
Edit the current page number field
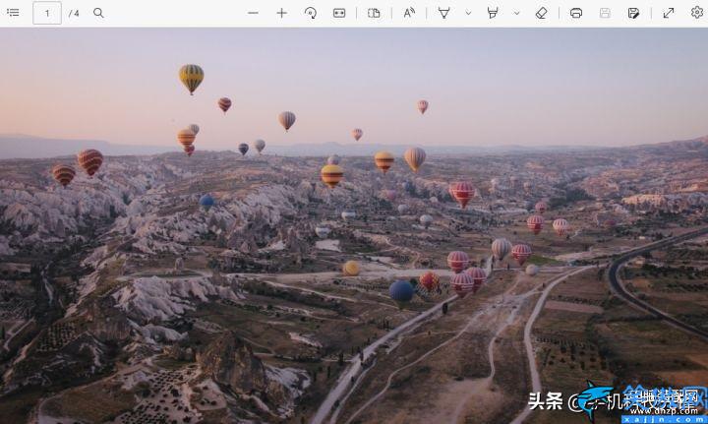[x=47, y=13]
